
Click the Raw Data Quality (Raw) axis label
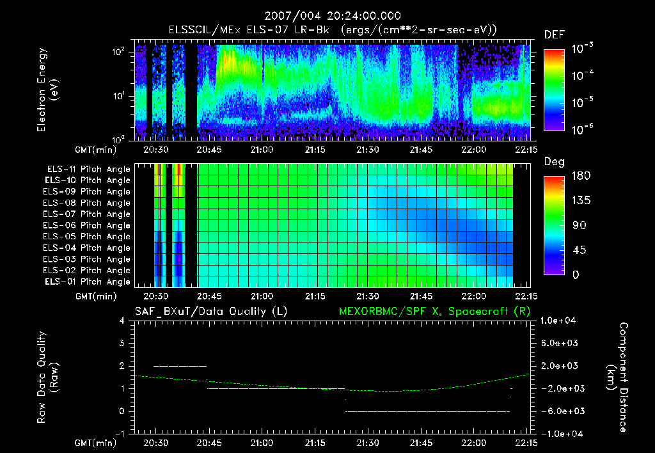47,377
